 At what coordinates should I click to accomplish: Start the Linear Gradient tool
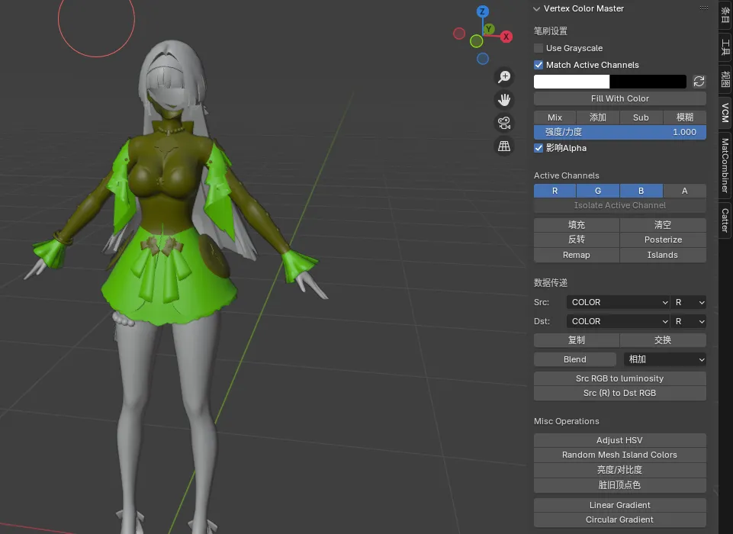coord(620,506)
